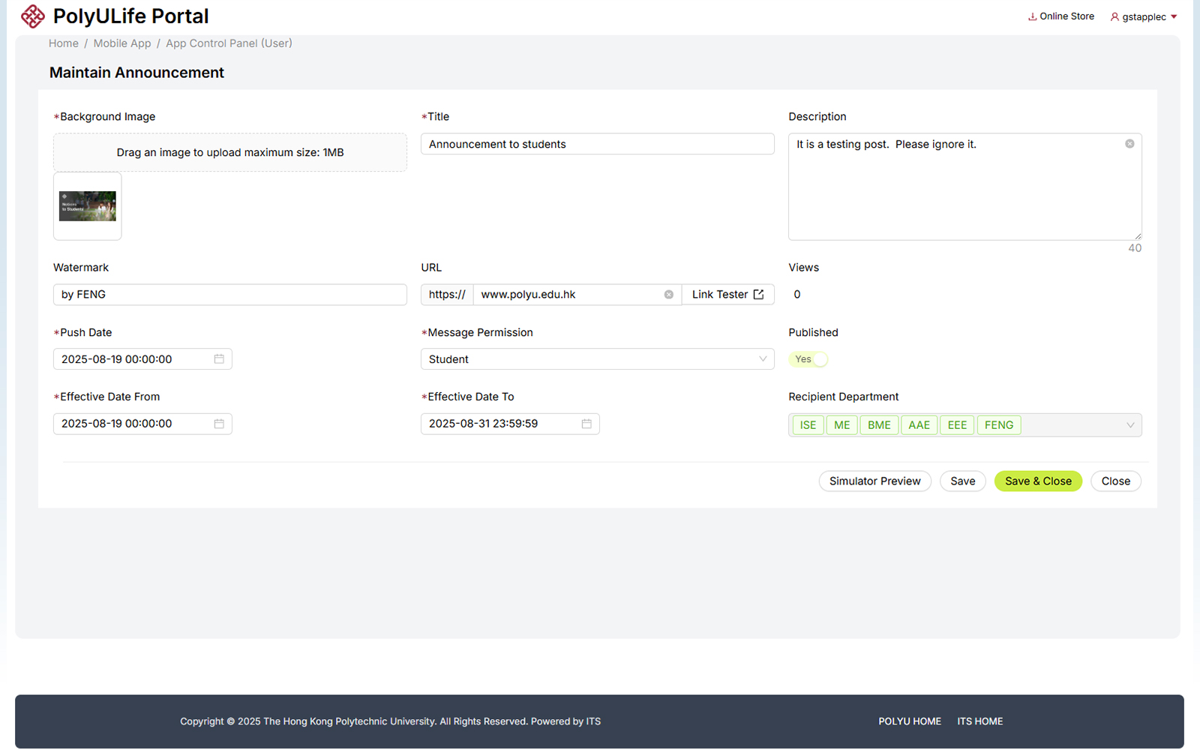
Task: Click the PolyULife Portal logo icon
Action: click(x=33, y=16)
